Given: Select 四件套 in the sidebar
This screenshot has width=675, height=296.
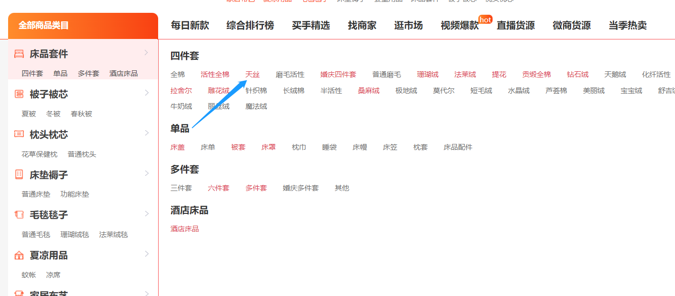Looking at the screenshot, I should pyautogui.click(x=32, y=74).
